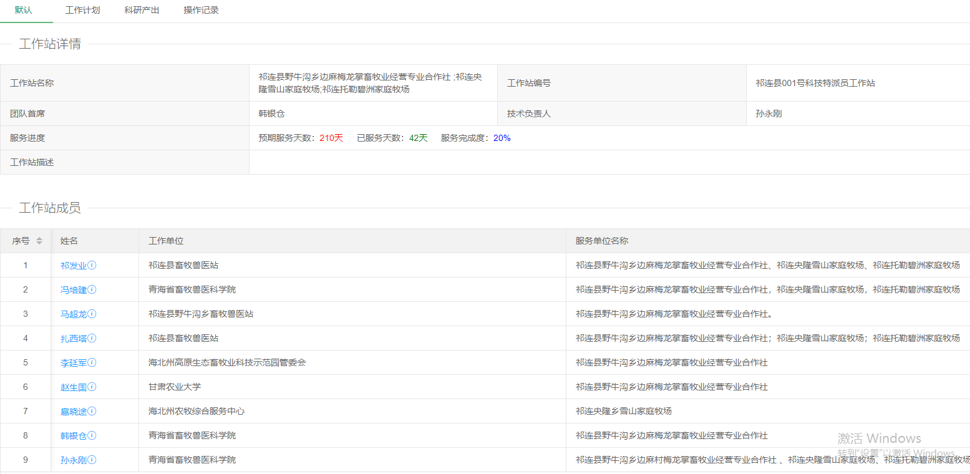Open member link 祁发业
970x474 pixels.
[74, 266]
